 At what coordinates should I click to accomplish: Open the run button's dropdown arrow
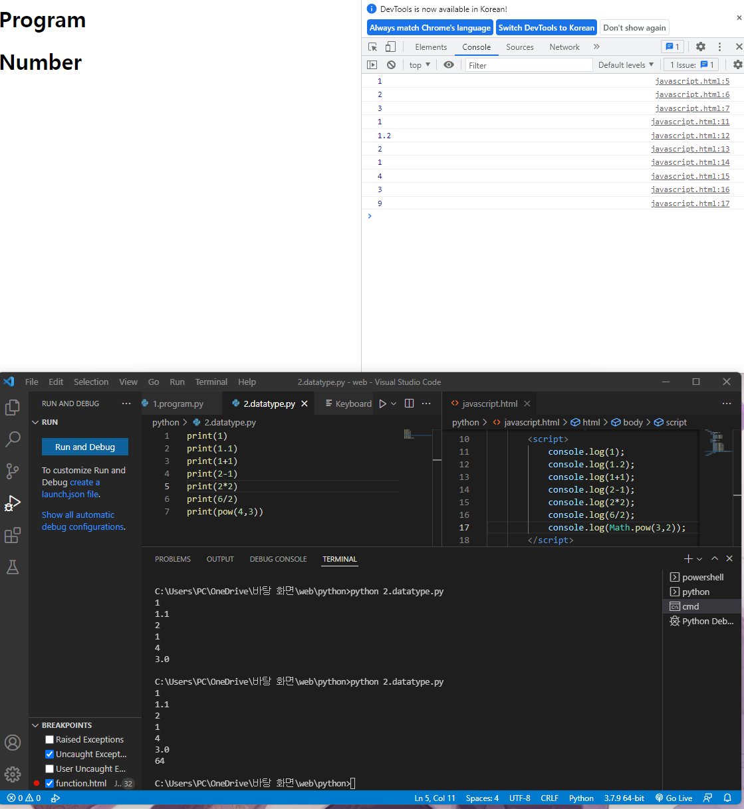tap(394, 404)
